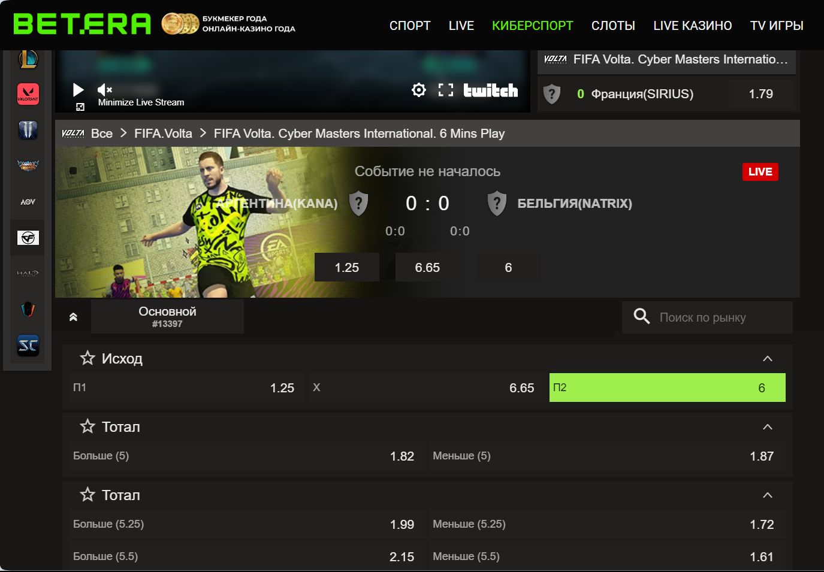Open the Lineage II sidebar icon
824x572 pixels.
pyautogui.click(x=28, y=130)
